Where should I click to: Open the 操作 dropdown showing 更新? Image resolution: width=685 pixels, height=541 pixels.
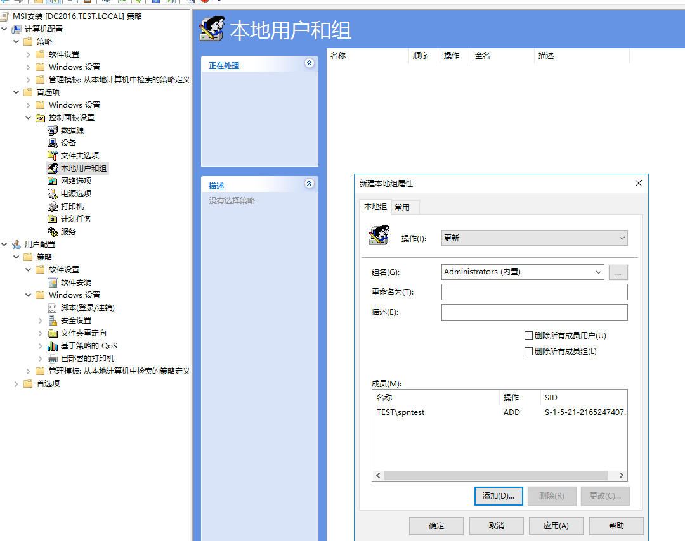coord(535,239)
